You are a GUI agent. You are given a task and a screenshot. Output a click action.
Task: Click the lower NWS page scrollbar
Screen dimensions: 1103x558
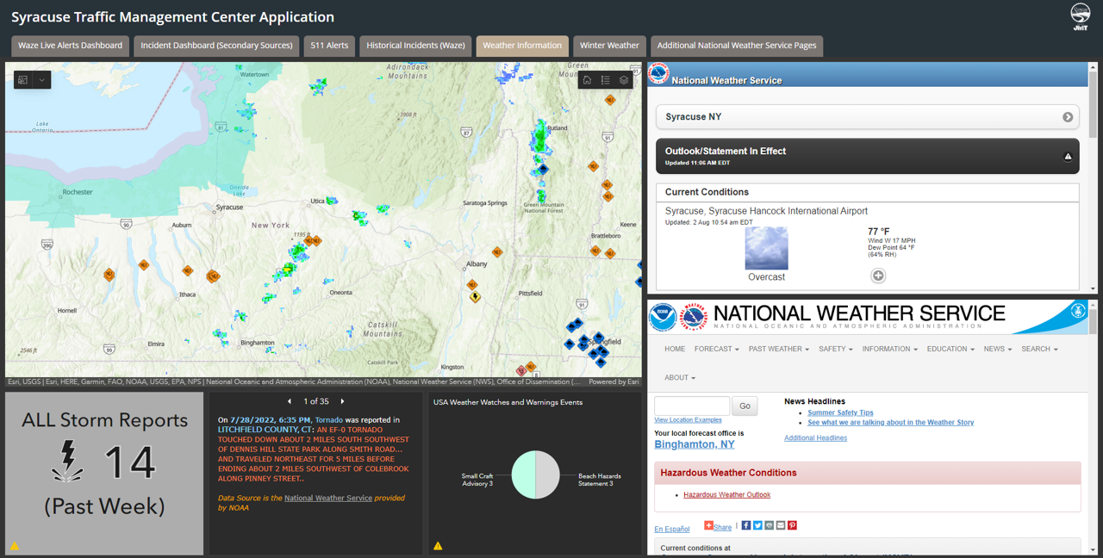(x=1093, y=323)
